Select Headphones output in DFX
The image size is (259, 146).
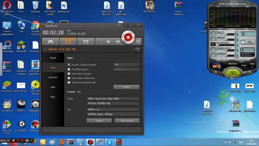click(x=247, y=54)
